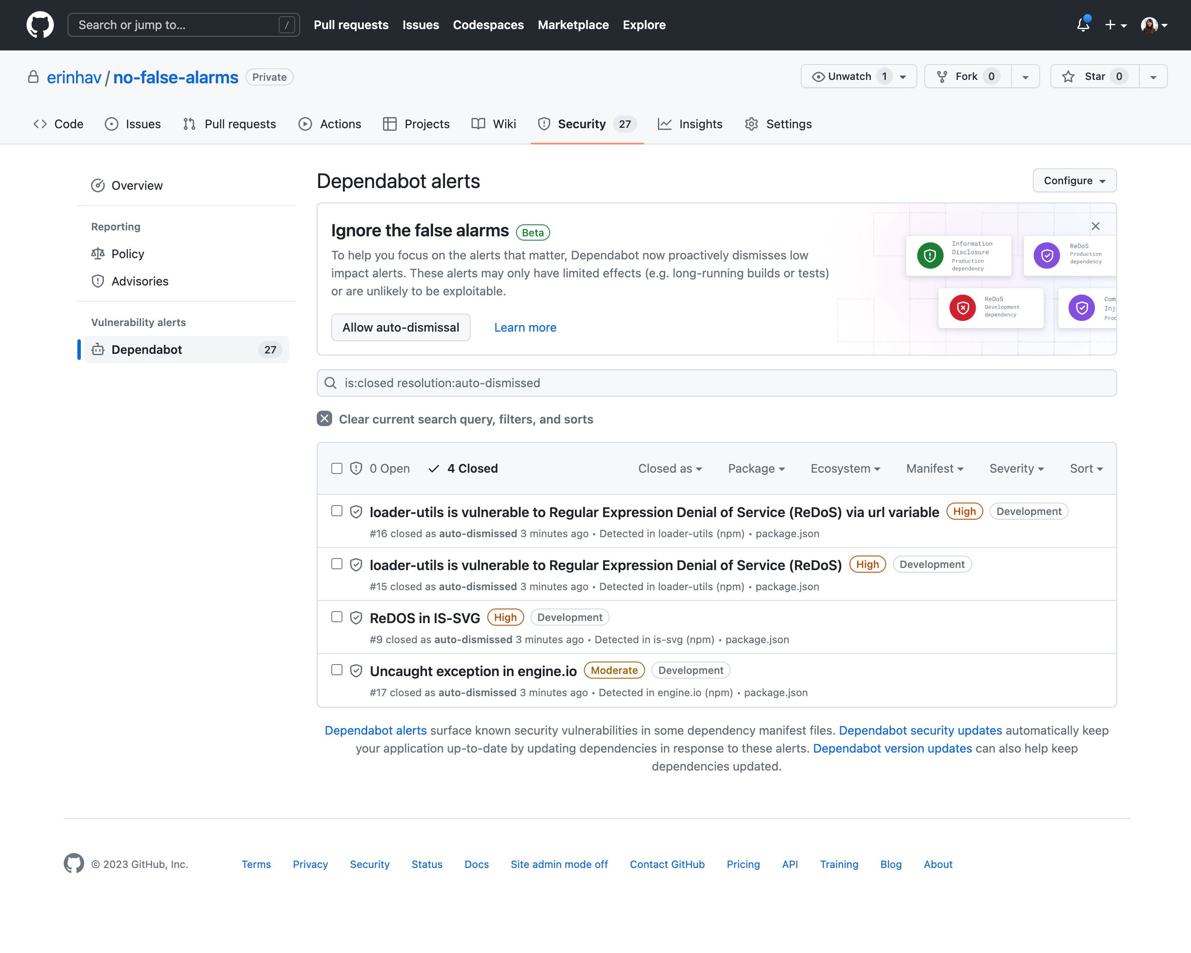Click the Unwatch eye button

859,76
